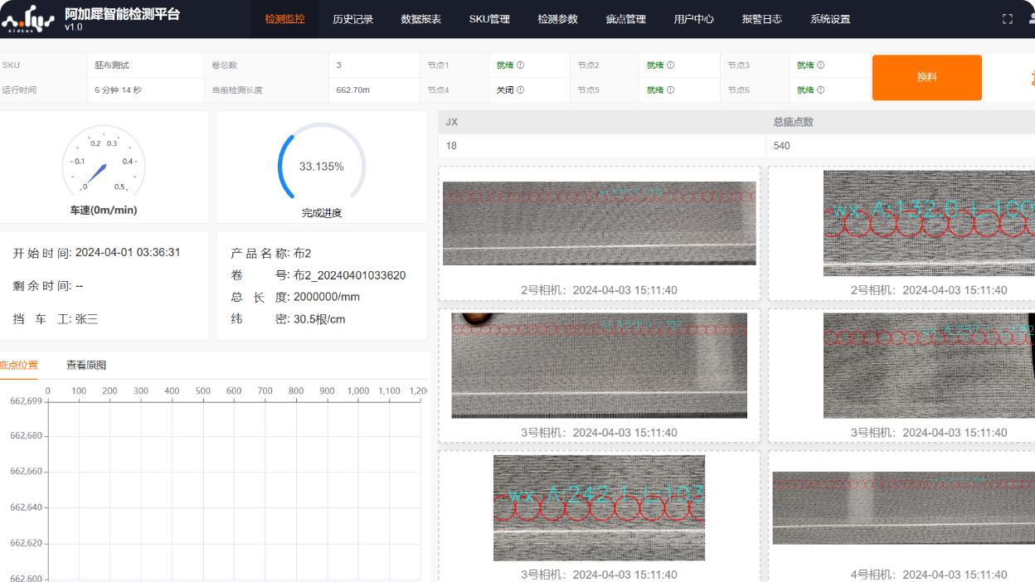The width and height of the screenshot is (1035, 582).
Task: Click the info icon beside 节点1 status
Action: pyautogui.click(x=520, y=65)
